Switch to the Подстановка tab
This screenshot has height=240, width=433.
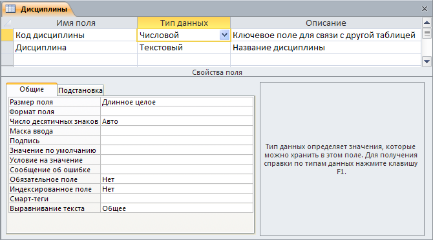(80, 90)
